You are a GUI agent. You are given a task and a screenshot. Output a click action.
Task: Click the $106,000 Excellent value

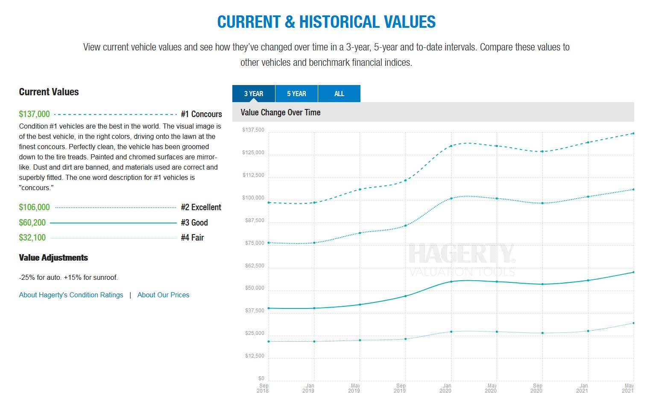pyautogui.click(x=34, y=207)
